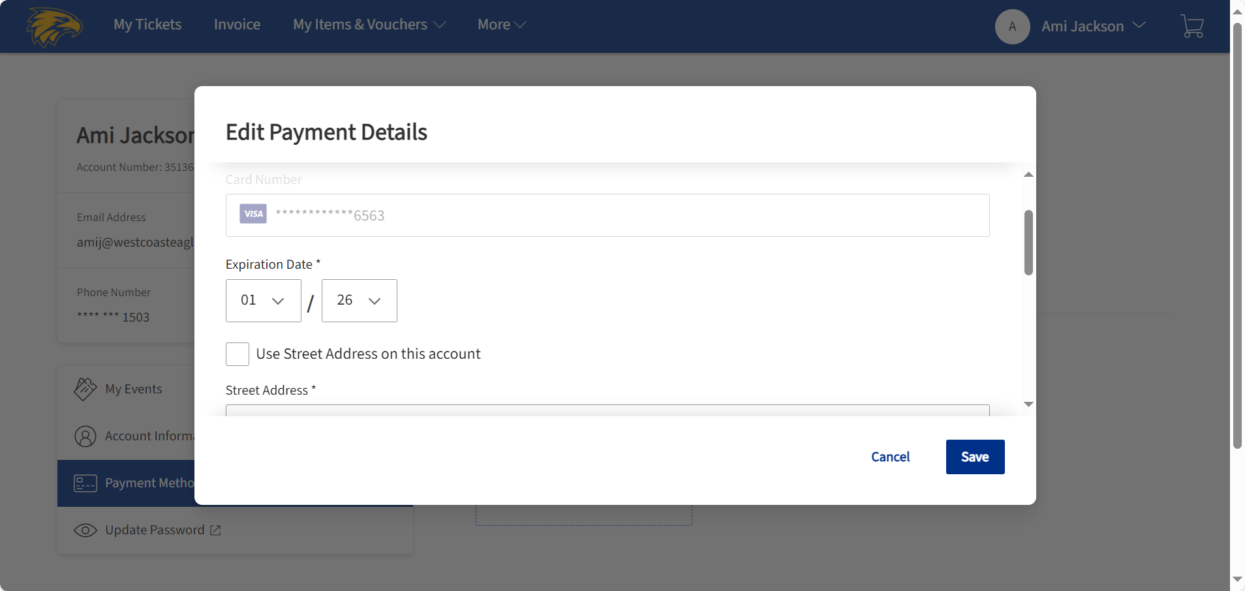Click the dialog scrollbar down arrow
The width and height of the screenshot is (1245, 591).
point(1028,404)
